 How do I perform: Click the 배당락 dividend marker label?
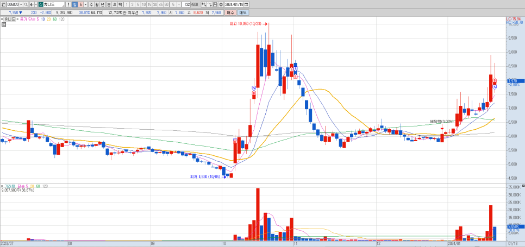pyautogui.click(x=441, y=121)
